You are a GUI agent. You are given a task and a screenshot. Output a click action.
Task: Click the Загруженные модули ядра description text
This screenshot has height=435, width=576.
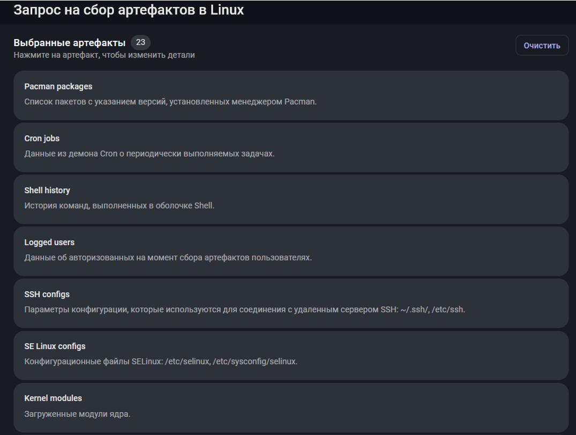(77, 414)
